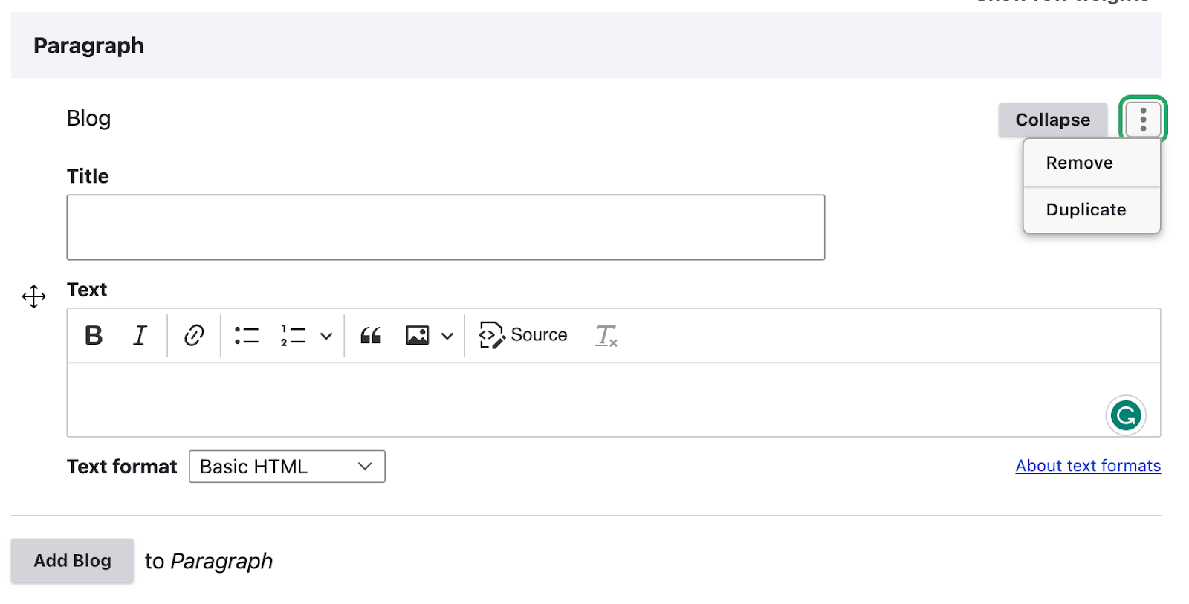Toggle bold formatting in text editor
The height and width of the screenshot is (604, 1189).
click(94, 336)
